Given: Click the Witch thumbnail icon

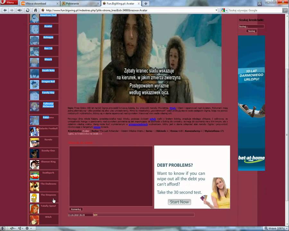Looking at the screenshot, I should point(34,220).
